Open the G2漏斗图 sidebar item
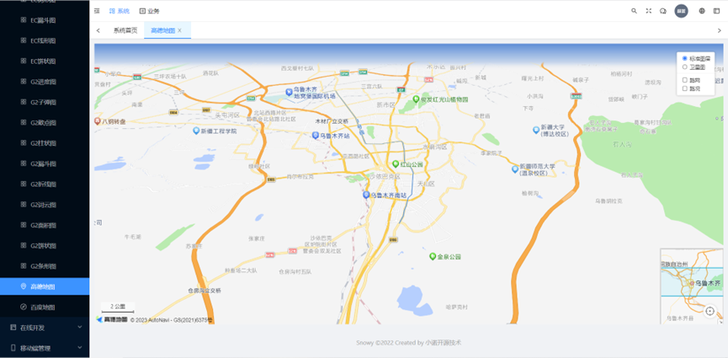The image size is (728, 358). [45, 163]
